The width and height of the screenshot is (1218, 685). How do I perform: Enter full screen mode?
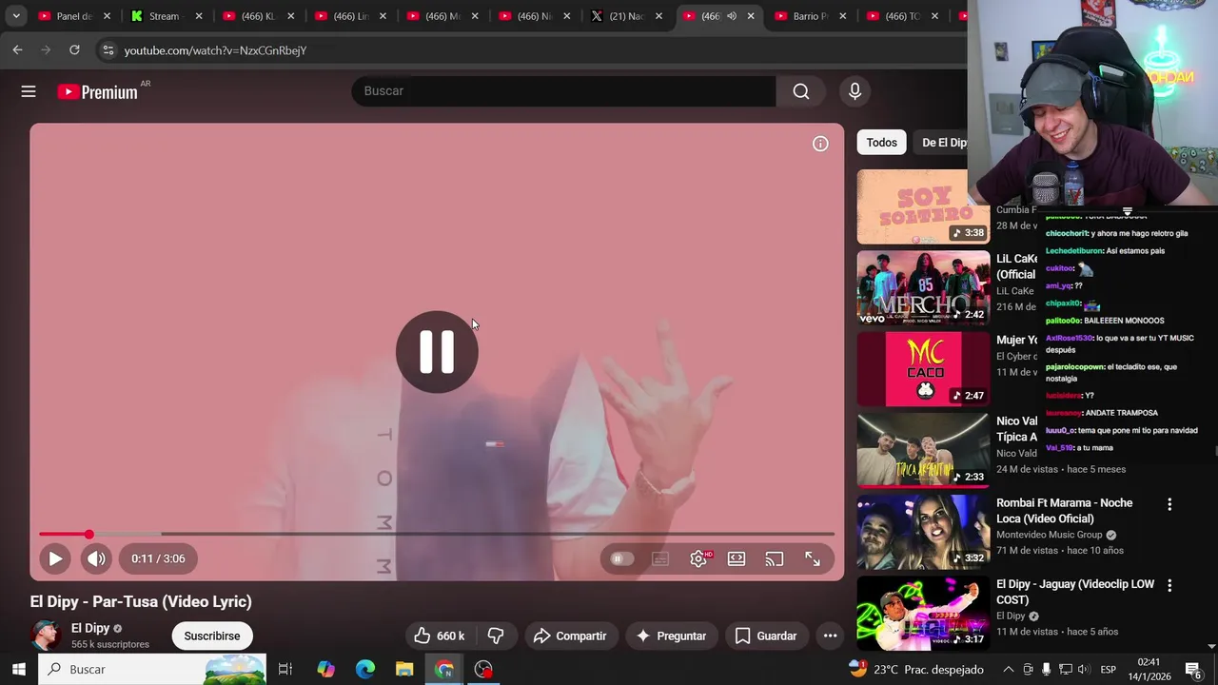[813, 558]
